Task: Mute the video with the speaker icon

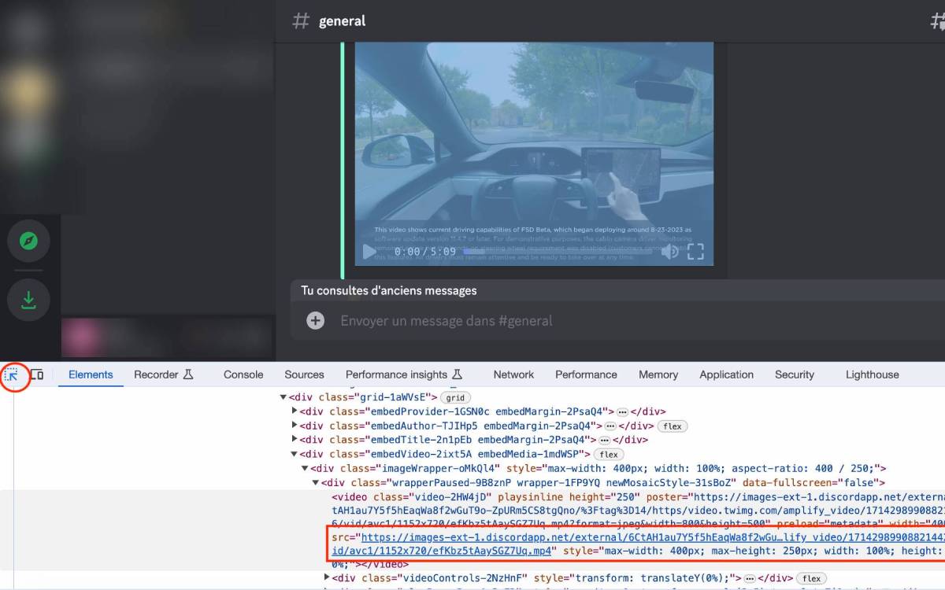Action: click(x=670, y=252)
